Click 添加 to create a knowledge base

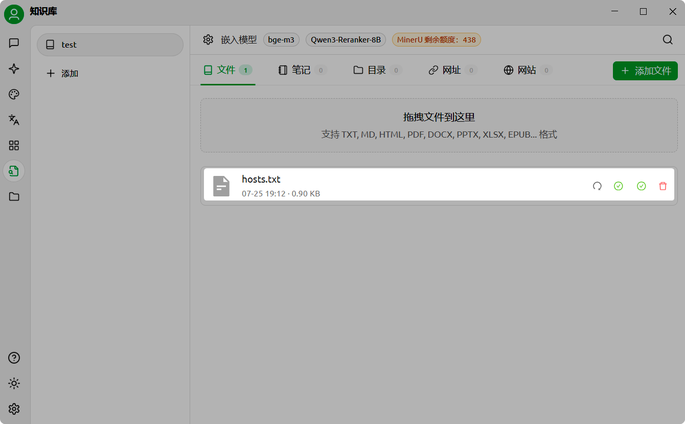[62, 73]
